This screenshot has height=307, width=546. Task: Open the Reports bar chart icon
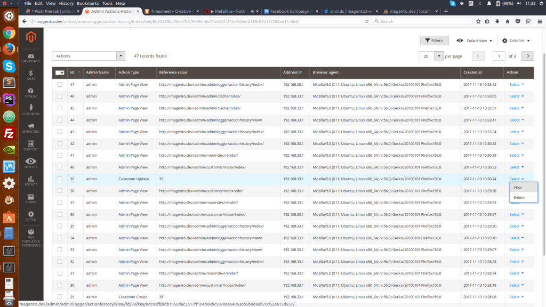tap(31, 181)
